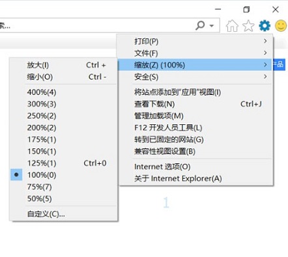Open Favorites star icon
The width and height of the screenshot is (288, 257).
click(x=248, y=26)
